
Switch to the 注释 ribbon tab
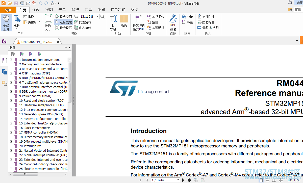(36, 10)
